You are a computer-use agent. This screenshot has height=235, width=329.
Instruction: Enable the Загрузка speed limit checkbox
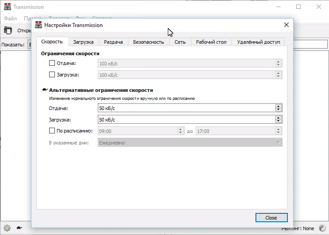(52, 75)
